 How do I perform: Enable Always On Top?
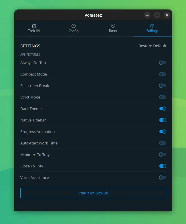pyautogui.click(x=163, y=63)
